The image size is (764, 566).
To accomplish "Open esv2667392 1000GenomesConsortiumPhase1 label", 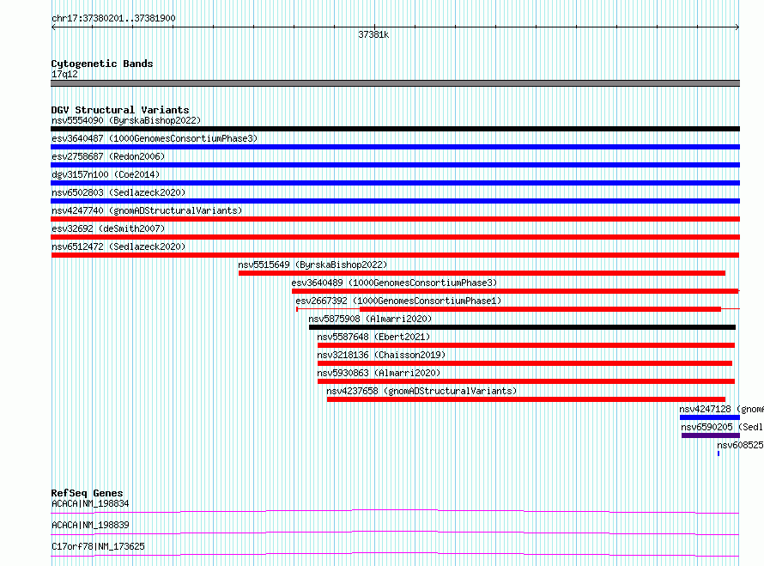I will [398, 301].
